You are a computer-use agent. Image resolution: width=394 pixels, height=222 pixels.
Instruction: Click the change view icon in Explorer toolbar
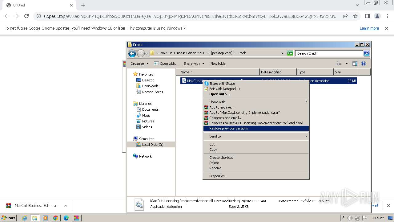click(339, 64)
